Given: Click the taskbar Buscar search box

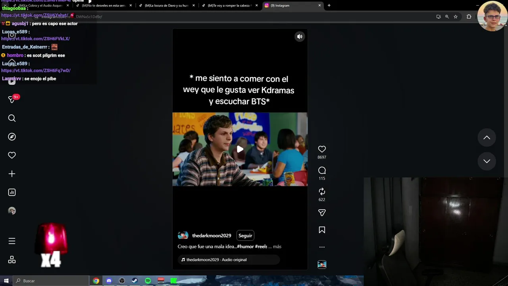Looking at the screenshot, I should [51, 281].
